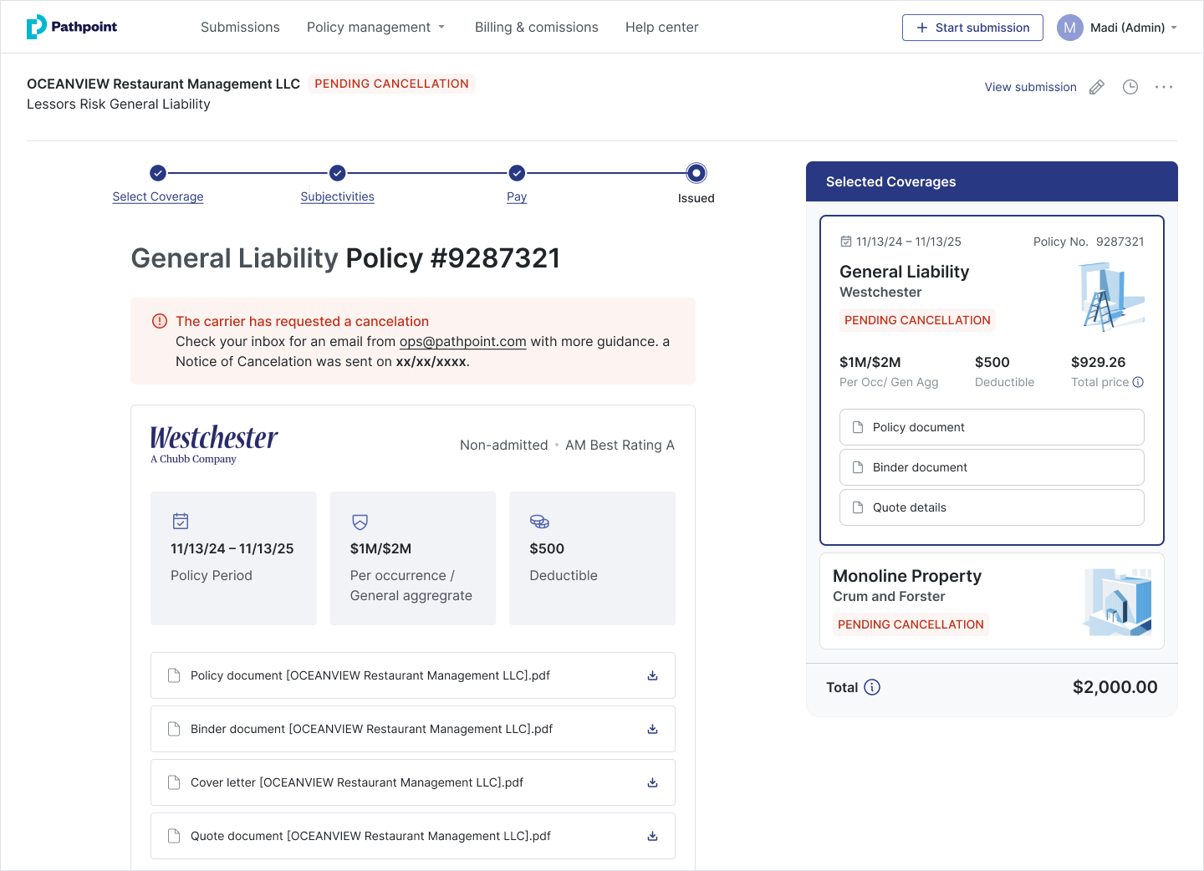Open the Help center page
This screenshot has width=1204, height=871.
point(661,27)
